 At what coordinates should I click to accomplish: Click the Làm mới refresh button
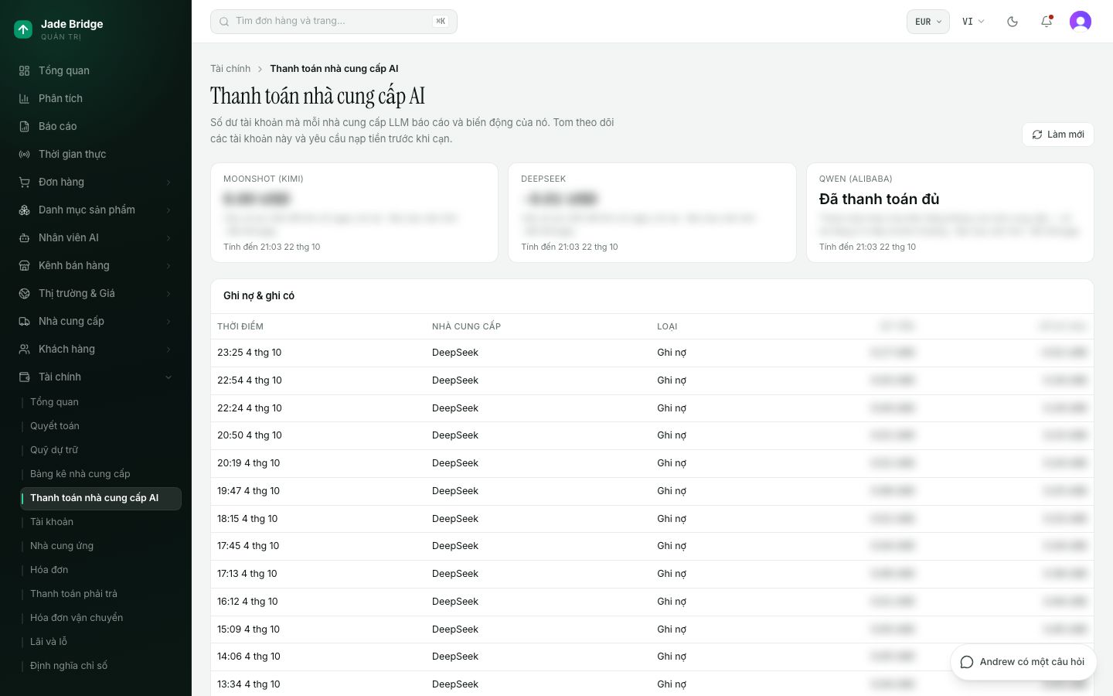1057,135
